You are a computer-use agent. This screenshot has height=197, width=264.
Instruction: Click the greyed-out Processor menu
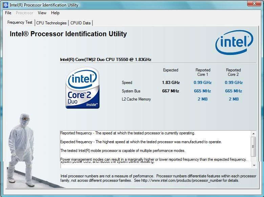(25, 13)
